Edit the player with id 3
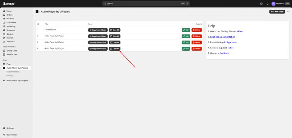Screen dimensions: 292x138 [x=186, y=42]
